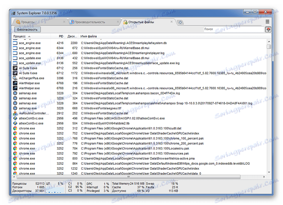Select Locales ru.pak file path
This screenshot has width=283, height=205.
135,149
